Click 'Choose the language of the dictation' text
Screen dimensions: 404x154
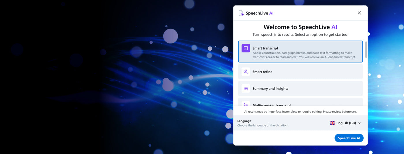coord(262,126)
